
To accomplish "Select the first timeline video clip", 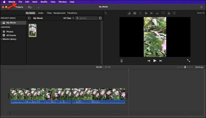I will (41, 94).
